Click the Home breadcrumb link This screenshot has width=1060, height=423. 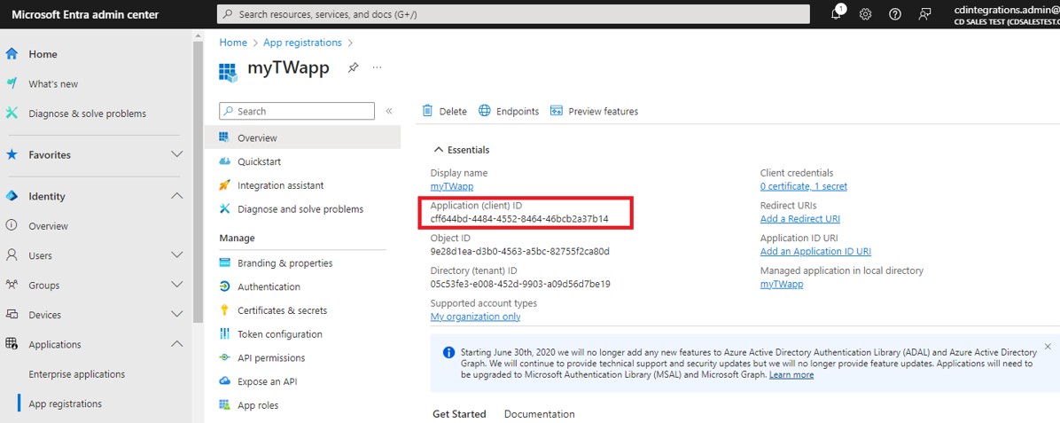(233, 42)
